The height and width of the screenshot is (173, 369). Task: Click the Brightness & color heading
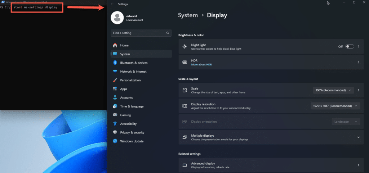[191, 35]
